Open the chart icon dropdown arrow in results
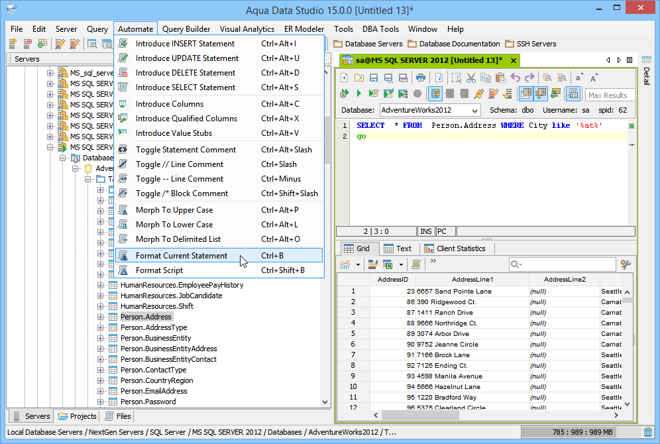The image size is (660, 444). pyautogui.click(x=358, y=264)
